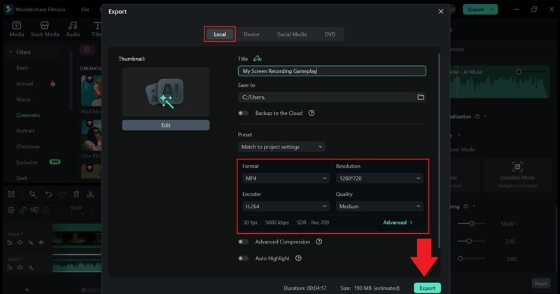This screenshot has height=294, width=560.
Task: Click the third icon on Audio 1 track
Action: point(31,267)
